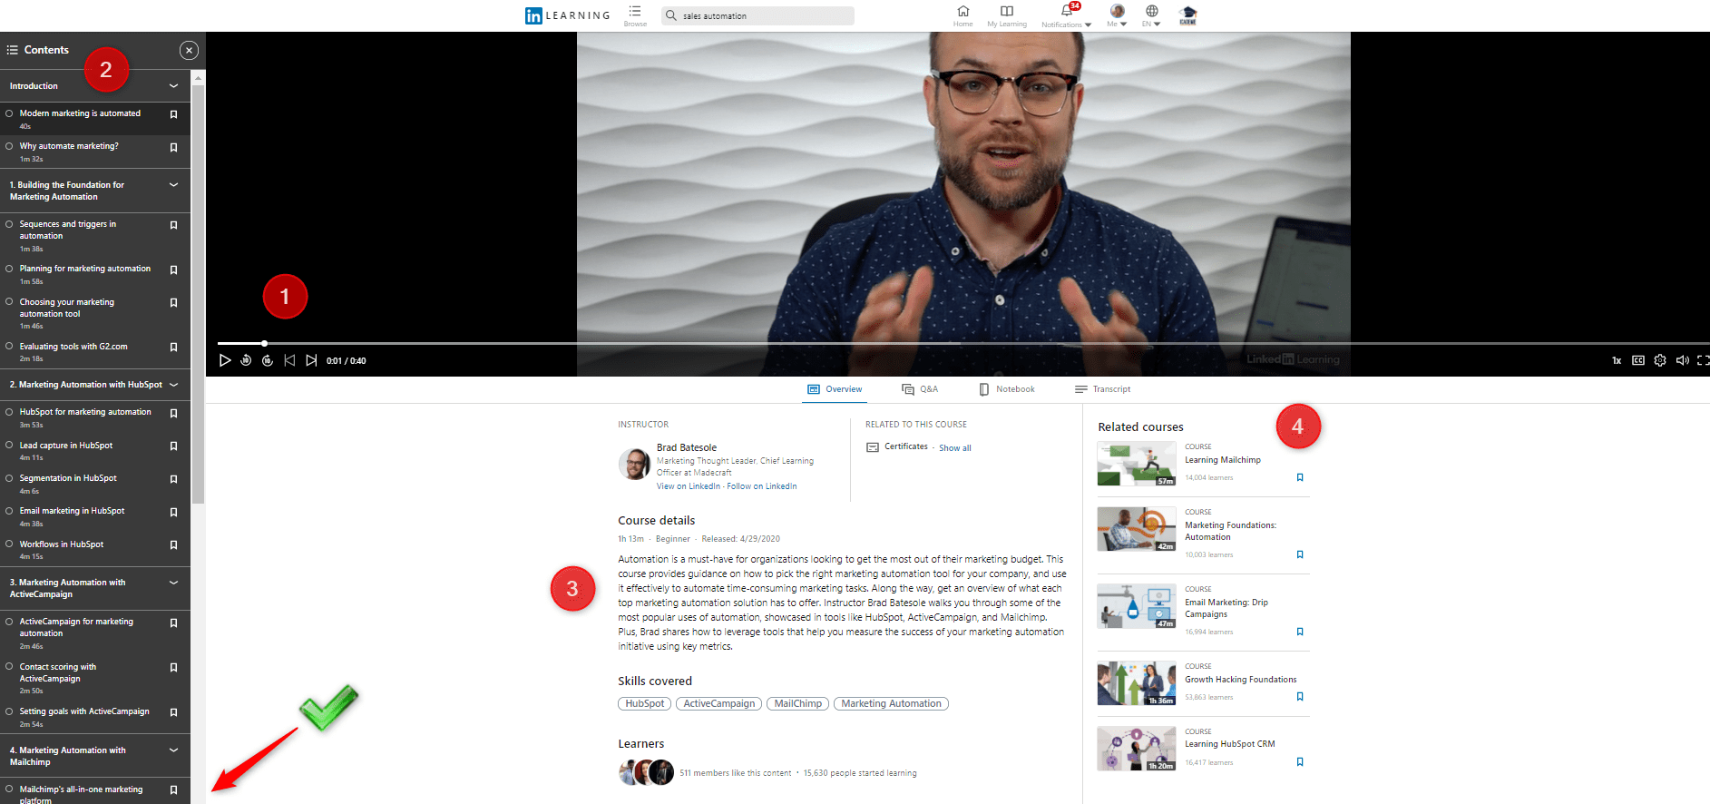Close the Contents sidebar

pos(189,50)
